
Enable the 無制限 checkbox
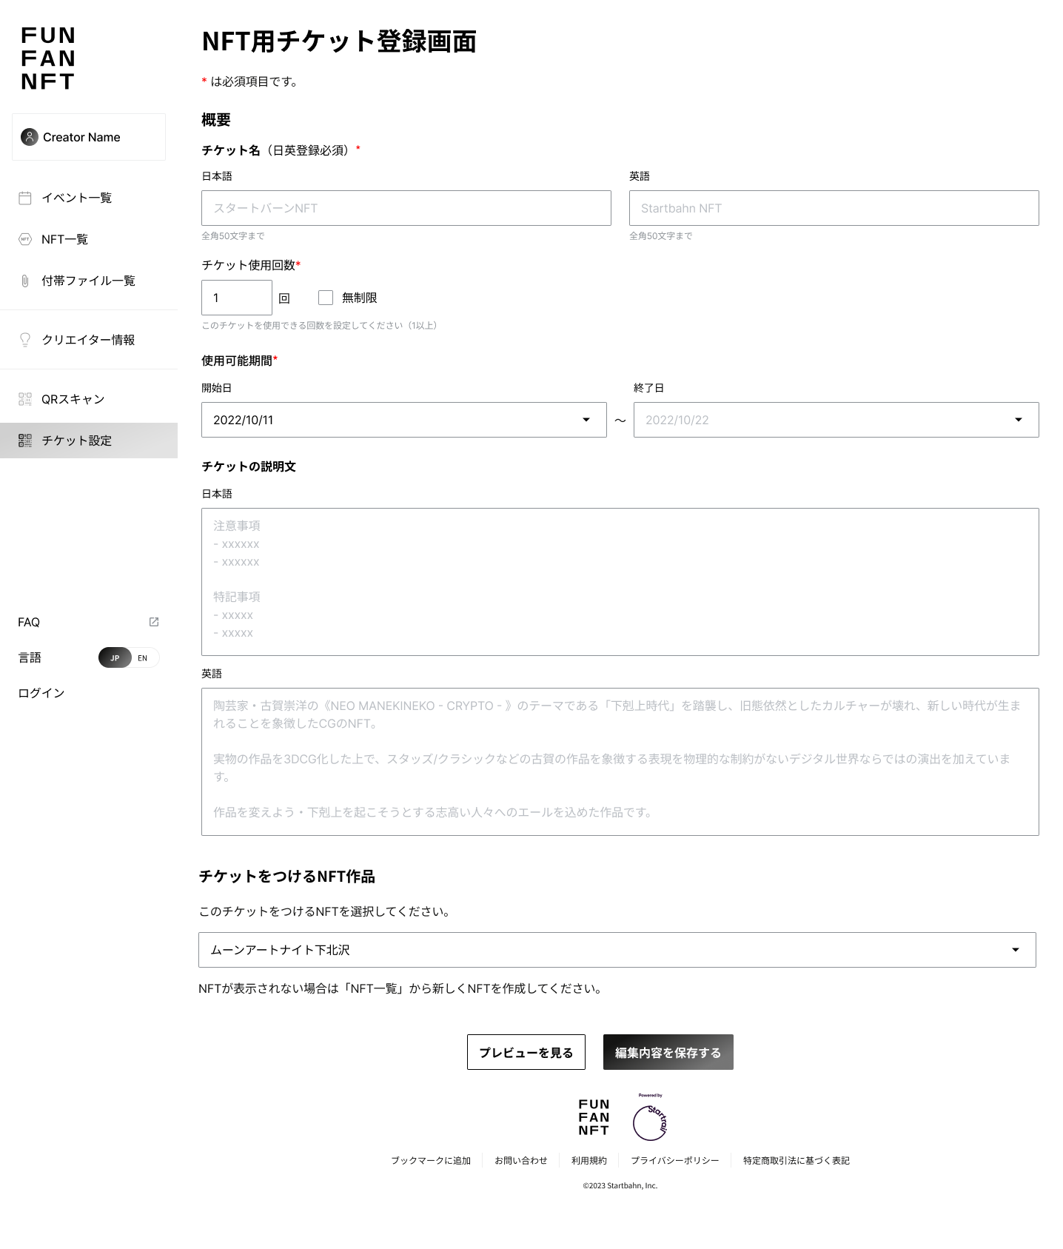pos(326,298)
